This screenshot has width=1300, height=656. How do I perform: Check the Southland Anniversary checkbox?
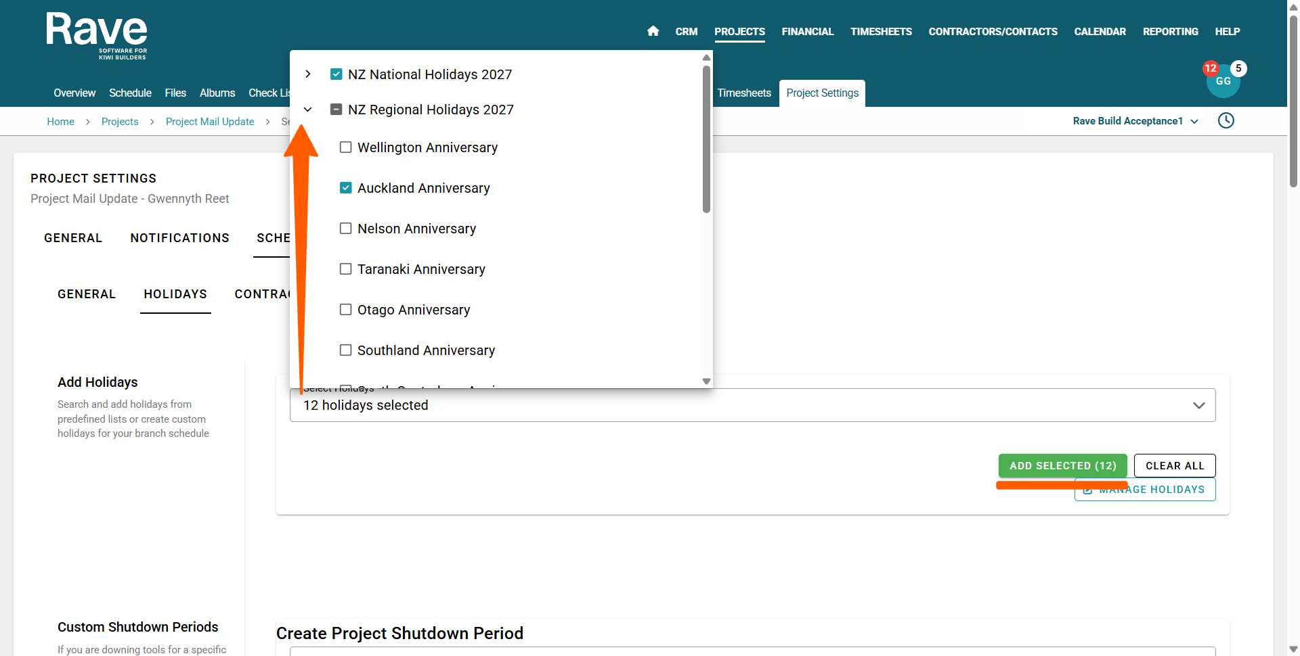click(x=345, y=350)
